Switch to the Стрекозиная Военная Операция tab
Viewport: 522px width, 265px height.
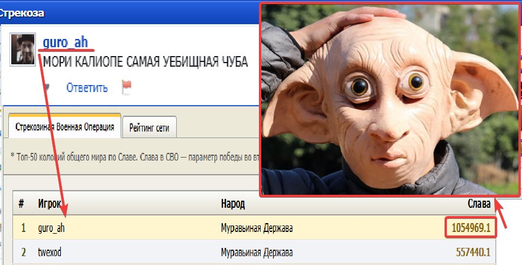[64, 127]
